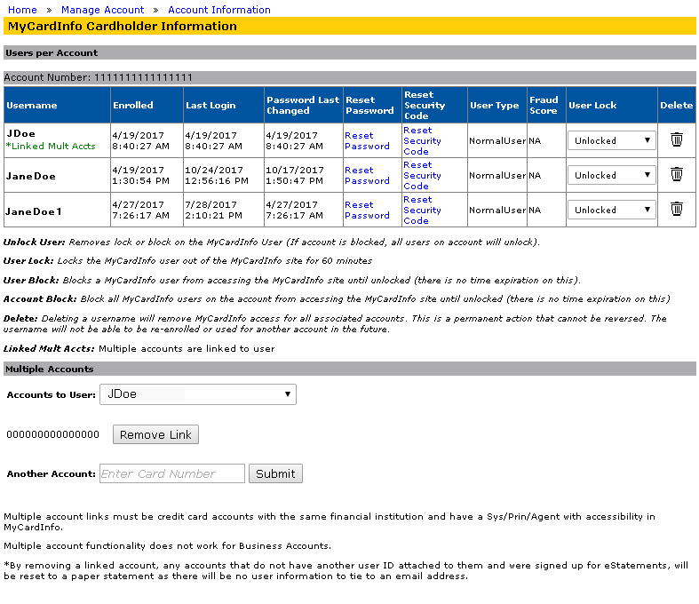The height and width of the screenshot is (604, 699).
Task: Submit the other account card number
Action: pos(275,473)
